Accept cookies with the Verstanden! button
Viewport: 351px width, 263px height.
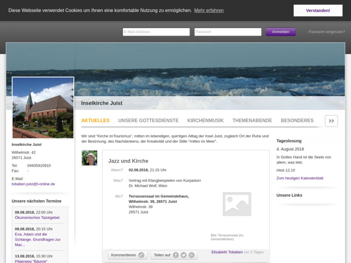318,11
